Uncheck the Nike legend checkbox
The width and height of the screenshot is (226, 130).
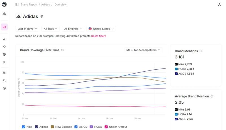point(23,127)
